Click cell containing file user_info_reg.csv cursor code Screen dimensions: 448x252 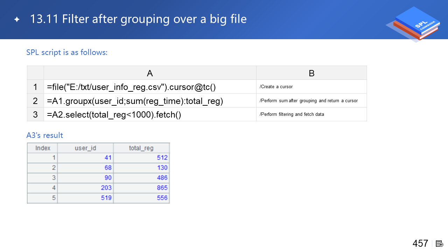point(131,87)
